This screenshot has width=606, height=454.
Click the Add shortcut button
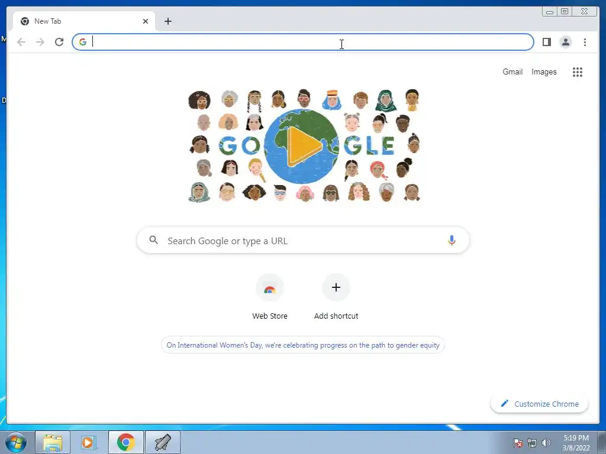coord(336,297)
